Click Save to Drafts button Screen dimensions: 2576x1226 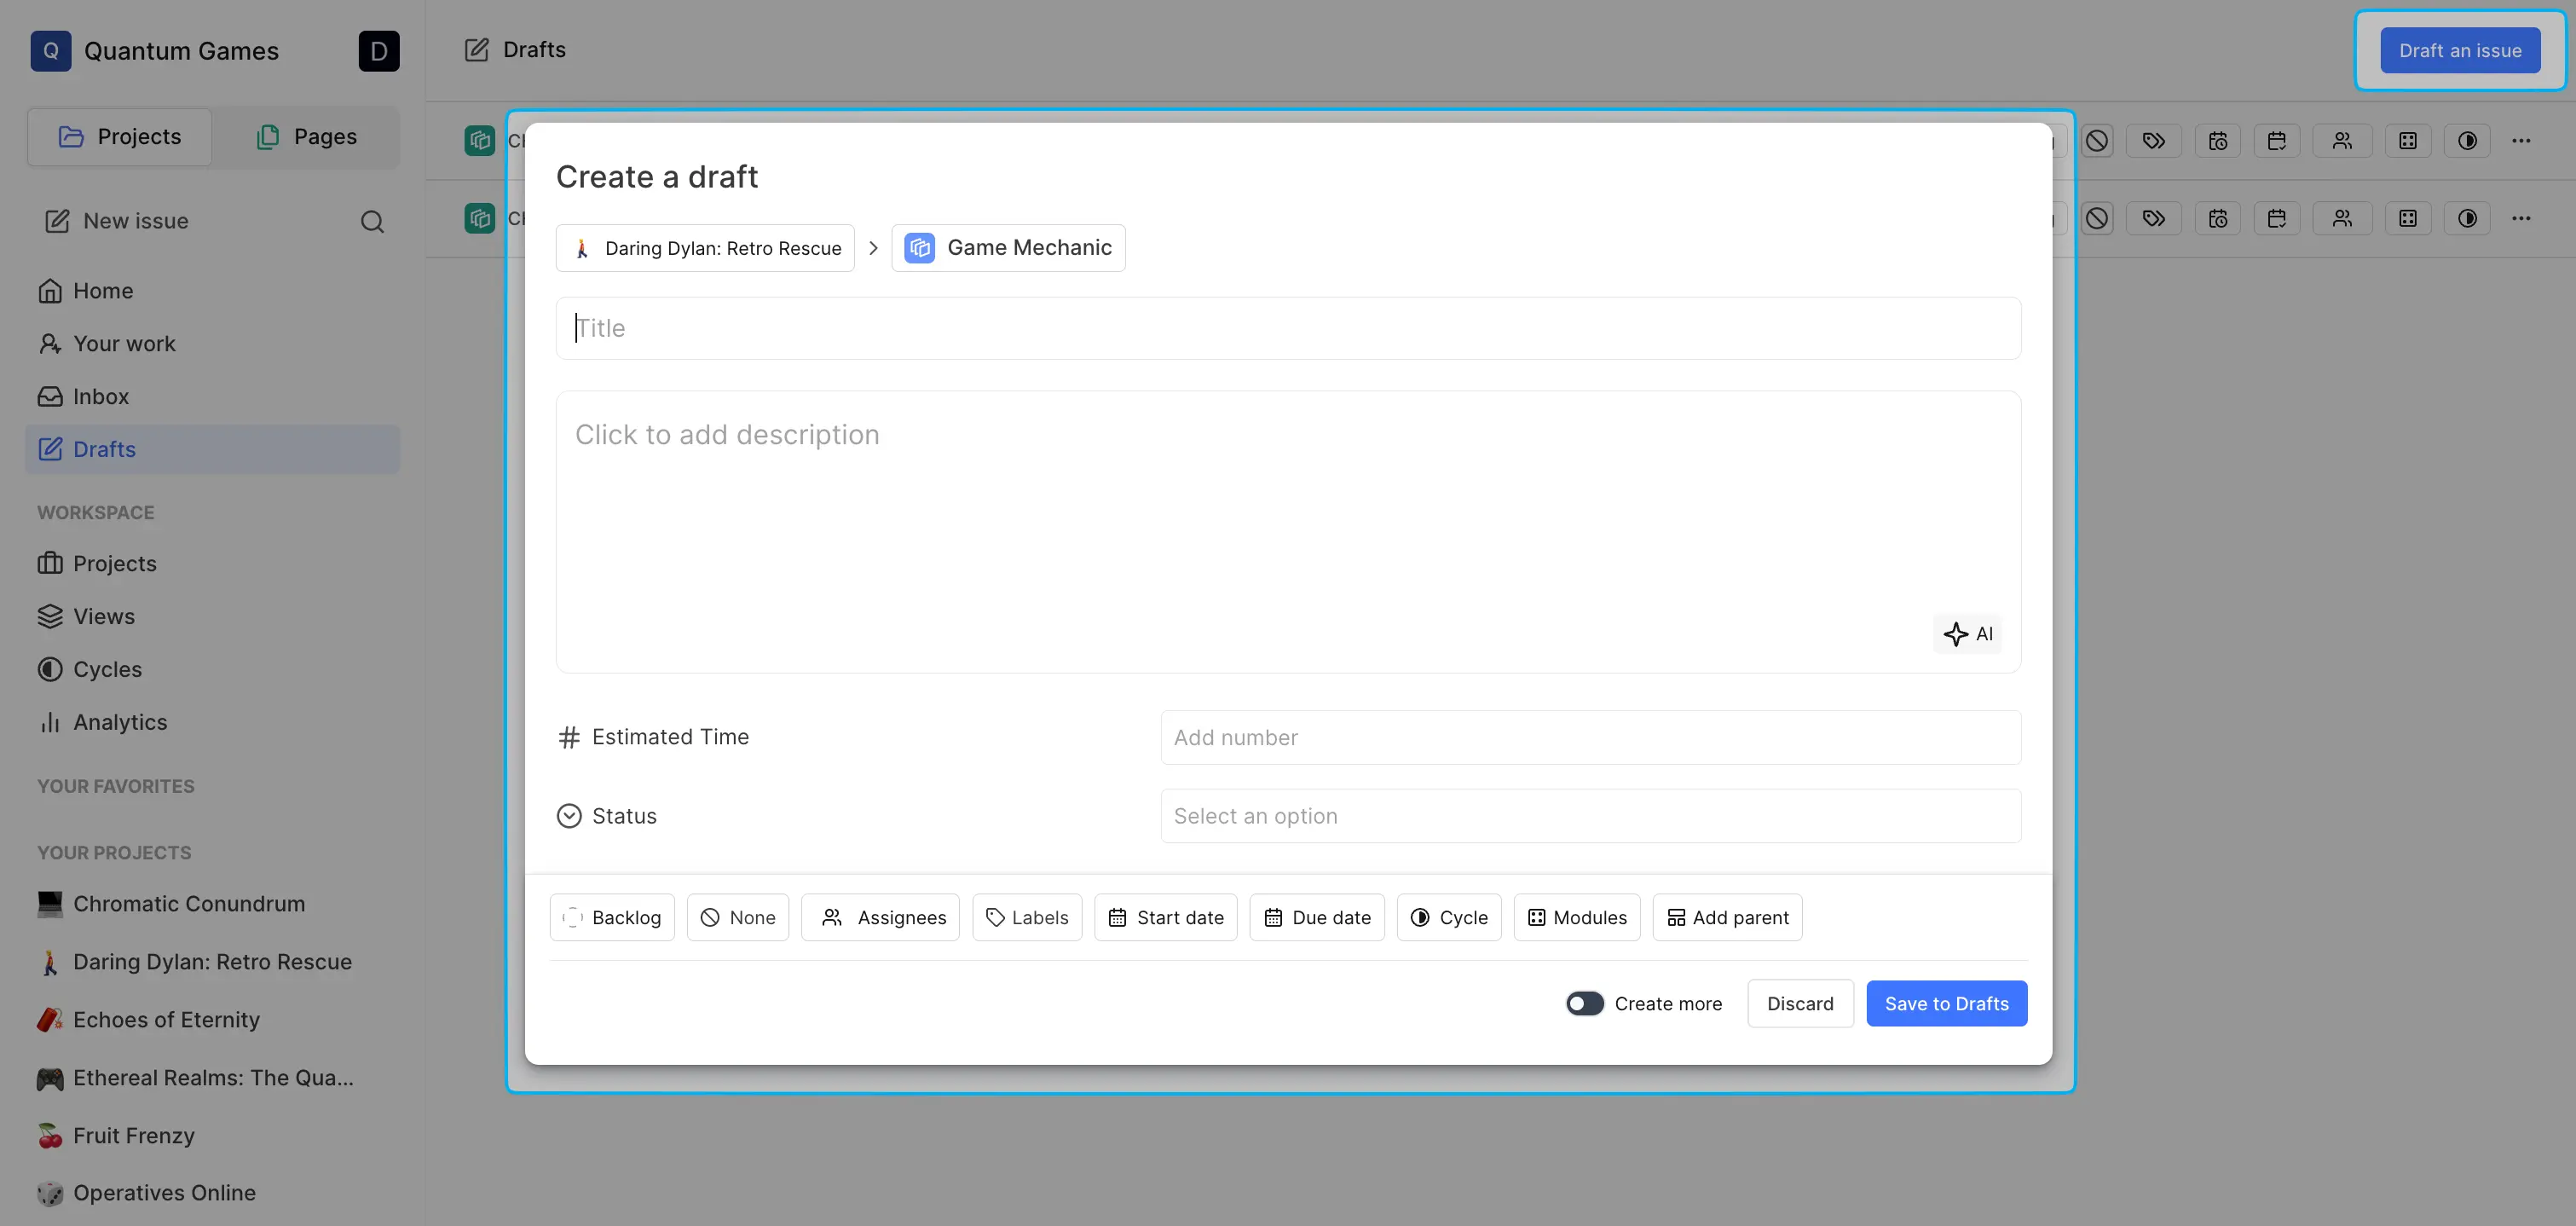pyautogui.click(x=1947, y=1003)
